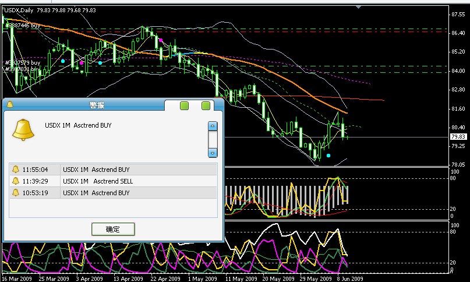Click the 82.80 price axis label
This screenshot has height=282, width=470.
click(x=458, y=90)
